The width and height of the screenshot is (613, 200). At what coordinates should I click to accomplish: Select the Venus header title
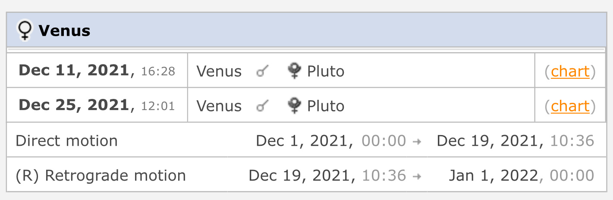tap(64, 31)
